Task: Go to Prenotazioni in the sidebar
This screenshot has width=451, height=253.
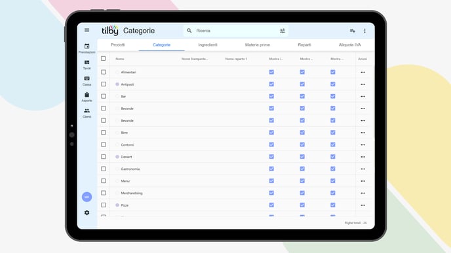Action: click(87, 48)
